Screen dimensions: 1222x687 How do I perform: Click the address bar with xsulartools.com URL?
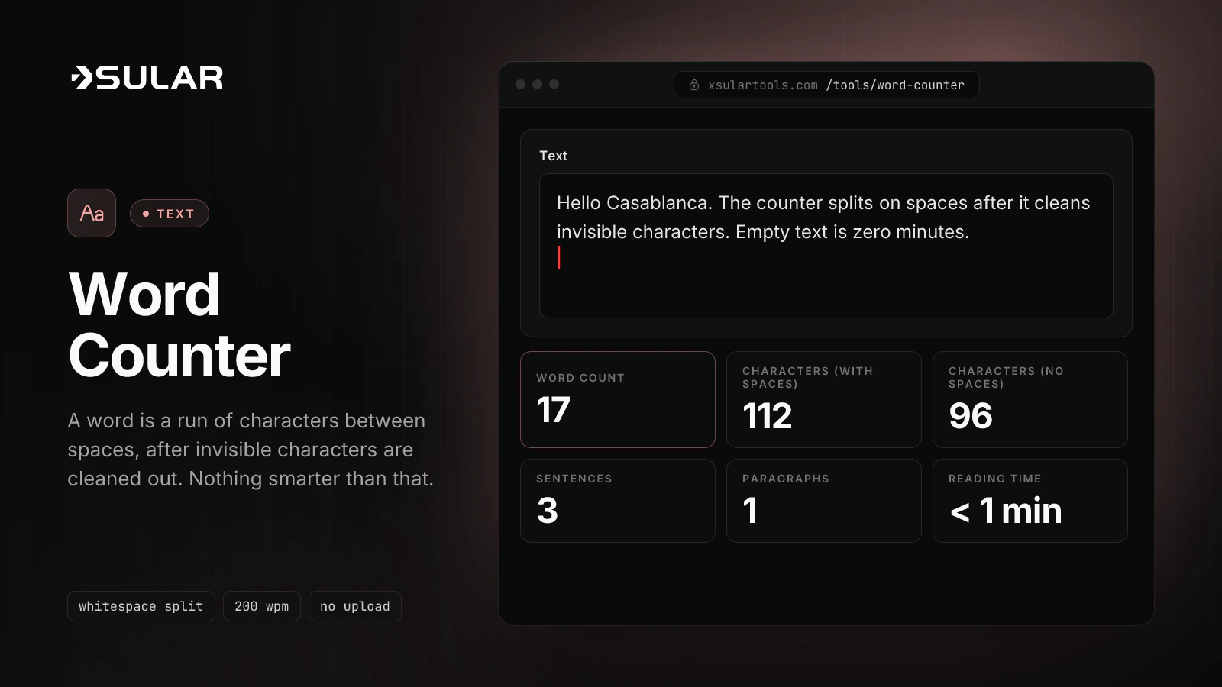coord(826,85)
